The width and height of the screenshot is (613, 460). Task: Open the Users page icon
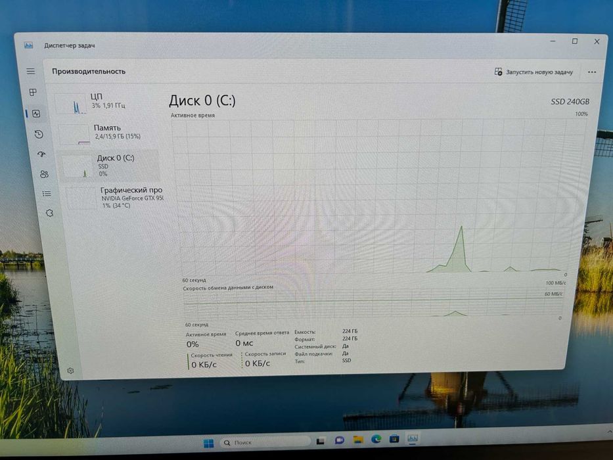[x=44, y=174]
